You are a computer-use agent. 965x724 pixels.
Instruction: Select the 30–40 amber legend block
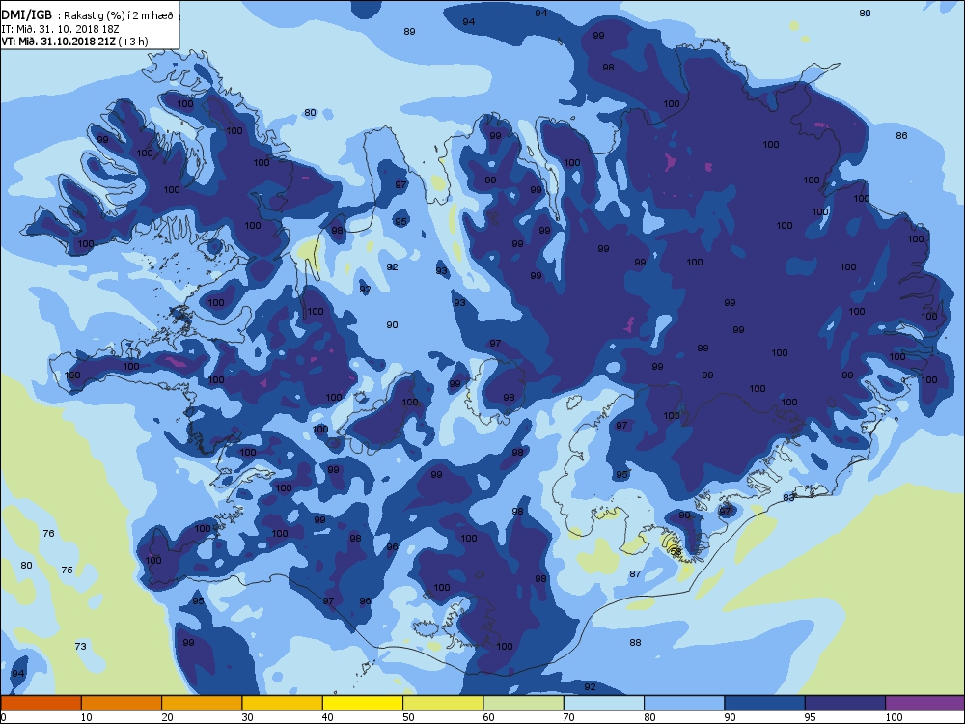pyautogui.click(x=283, y=703)
